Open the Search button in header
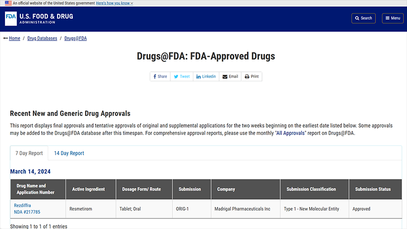This screenshot has height=229, width=407. pos(363,18)
